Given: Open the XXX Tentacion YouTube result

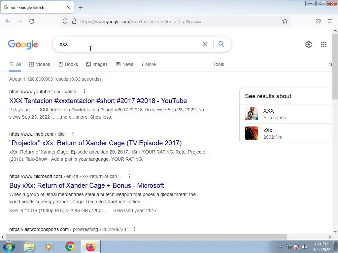Looking at the screenshot, I should 98,101.
